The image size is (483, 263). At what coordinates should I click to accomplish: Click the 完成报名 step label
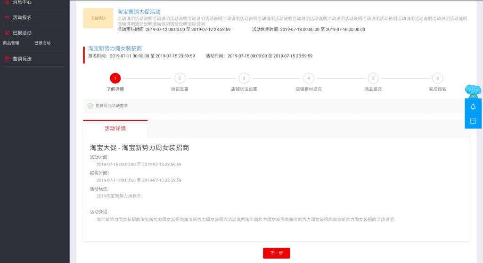437,89
